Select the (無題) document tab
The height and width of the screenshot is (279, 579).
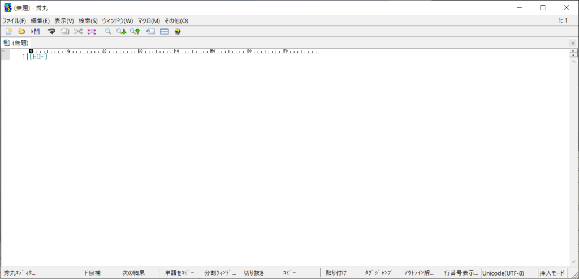click(x=16, y=43)
